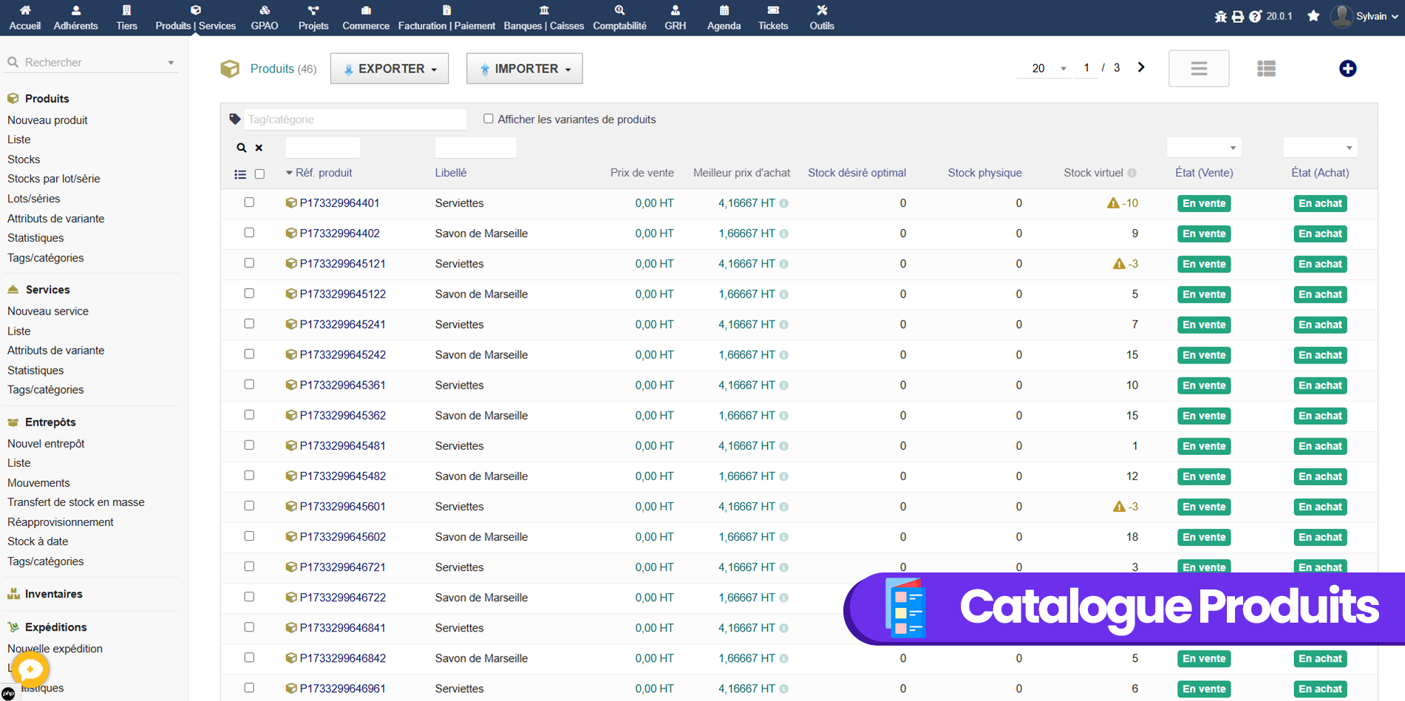
Task: Open Réapprovisionnement link
Action: tap(61, 522)
